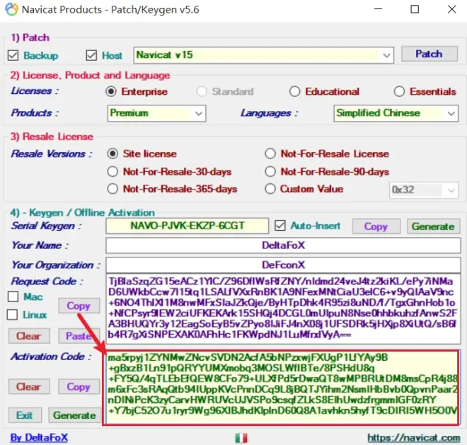467x445 pixels.
Task: Maximize the Patch/Keygen window
Action: coord(415,9)
